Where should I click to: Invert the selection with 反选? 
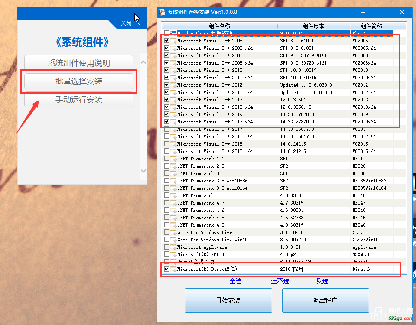pos(322,281)
